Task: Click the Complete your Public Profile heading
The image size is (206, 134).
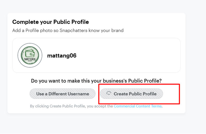Action: tap(51, 22)
